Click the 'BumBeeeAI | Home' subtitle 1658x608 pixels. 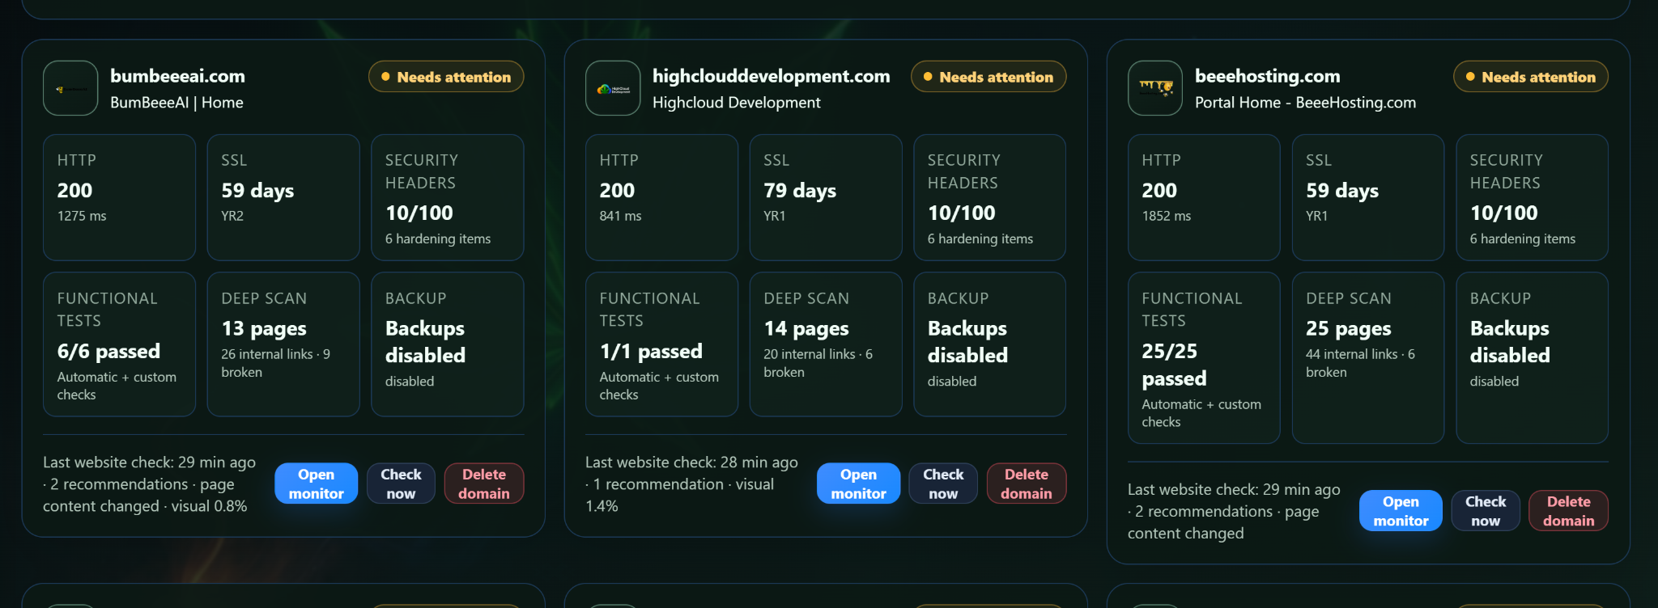point(176,103)
